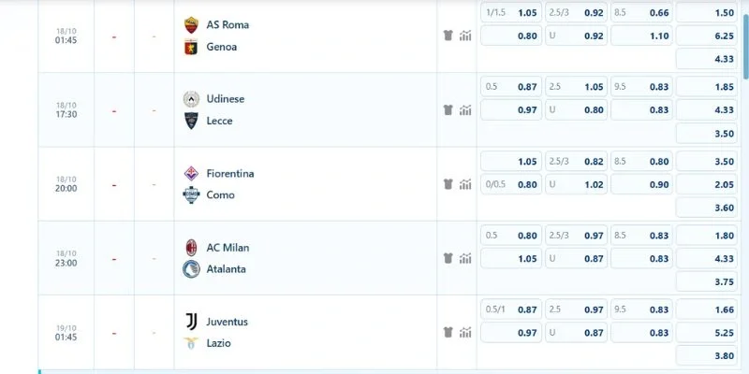The width and height of the screenshot is (749, 374).
Task: Open the Lazio team link
Action: pos(218,343)
